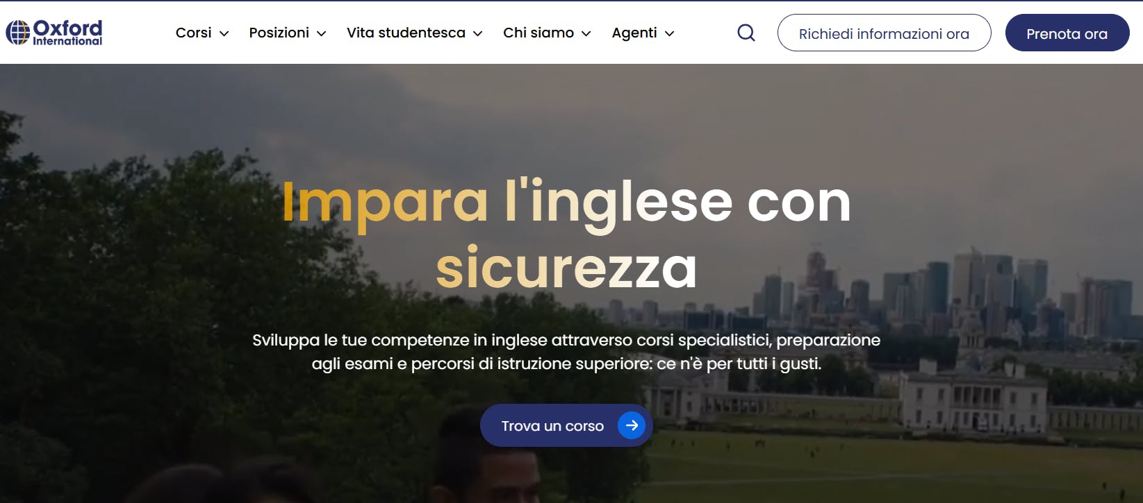1143x503 pixels.
Task: Expand the Vita studentesca chevron arrow
Action: pos(477,33)
